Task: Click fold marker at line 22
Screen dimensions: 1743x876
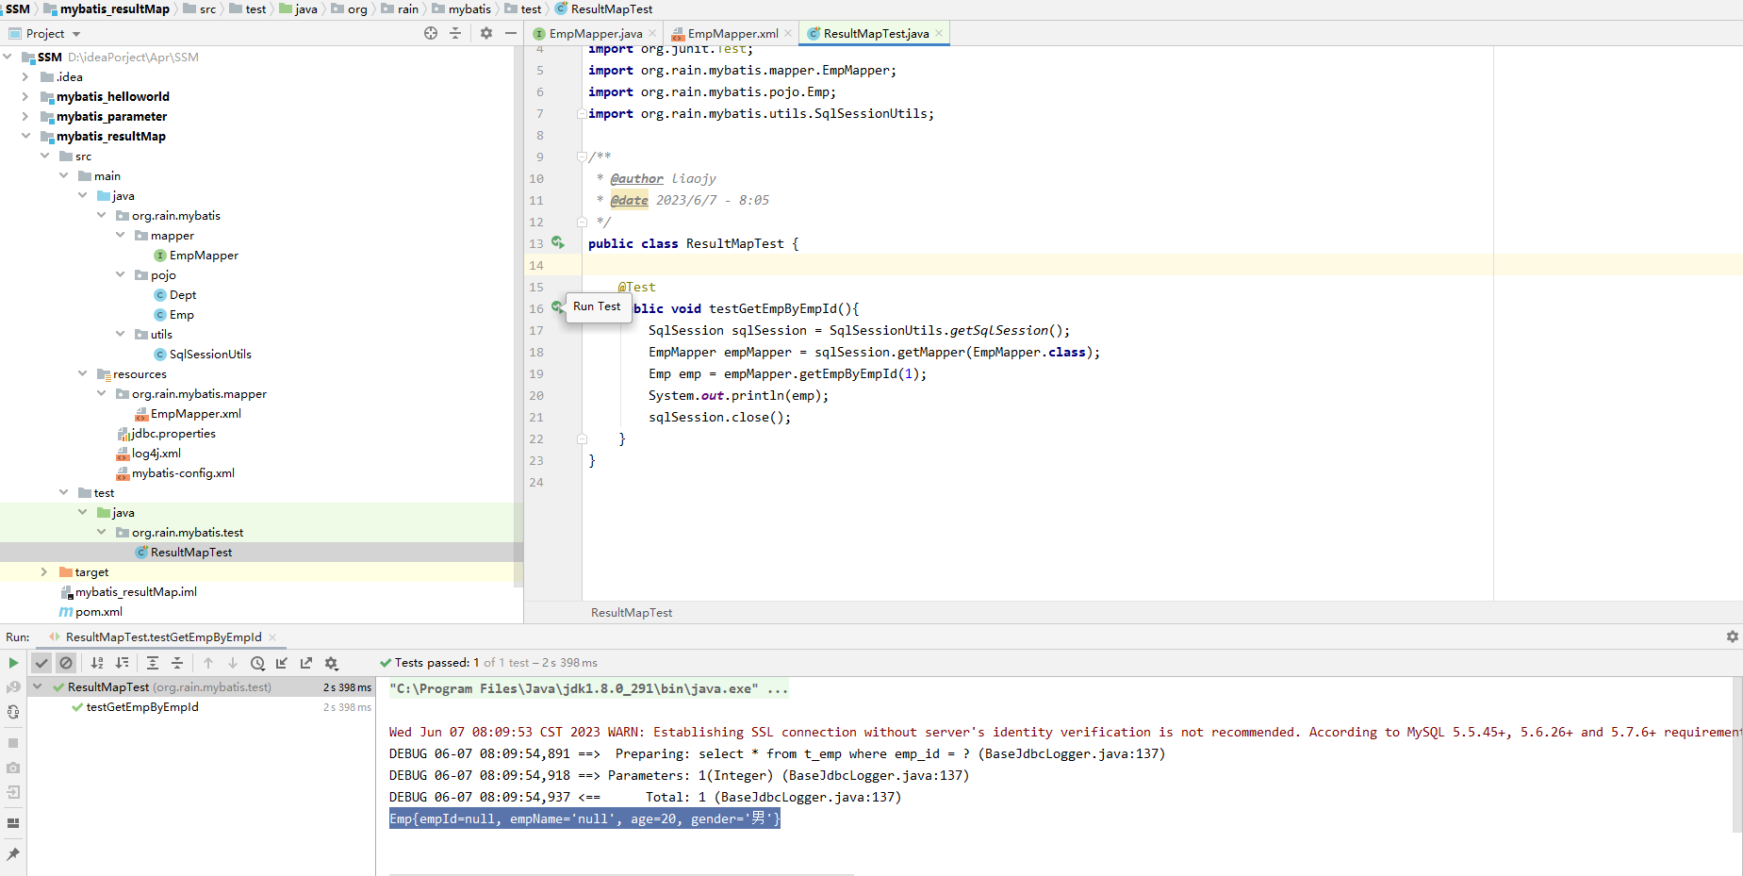Action: (x=582, y=438)
